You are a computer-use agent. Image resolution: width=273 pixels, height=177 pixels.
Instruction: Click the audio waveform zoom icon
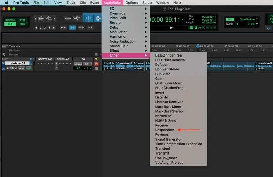click(41, 19)
